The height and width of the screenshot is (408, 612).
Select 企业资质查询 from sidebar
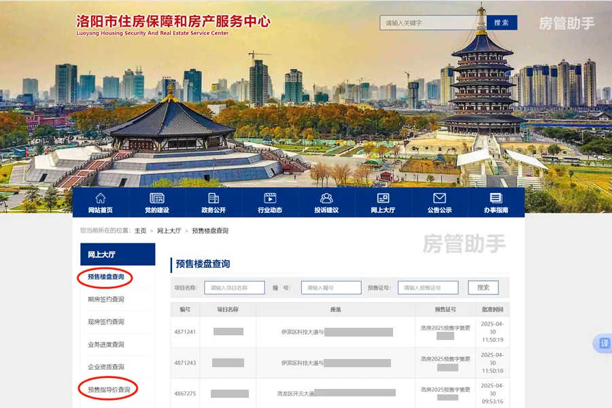(x=106, y=367)
